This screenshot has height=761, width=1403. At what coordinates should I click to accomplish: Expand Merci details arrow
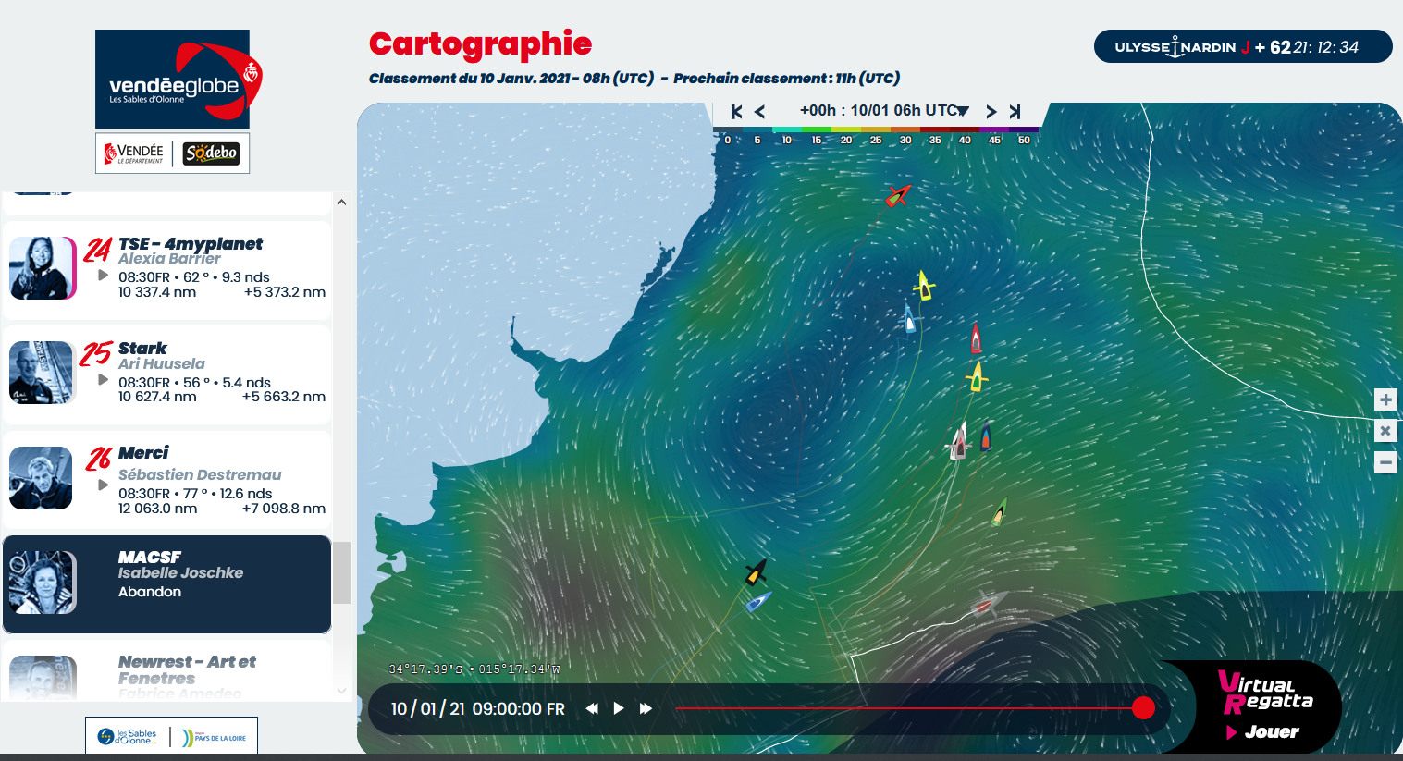(x=103, y=485)
